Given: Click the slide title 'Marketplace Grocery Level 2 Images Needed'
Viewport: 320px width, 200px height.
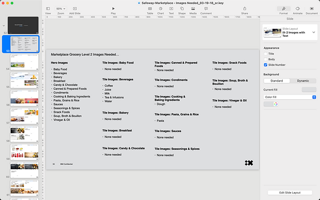Looking at the screenshot, I should click(x=85, y=54).
